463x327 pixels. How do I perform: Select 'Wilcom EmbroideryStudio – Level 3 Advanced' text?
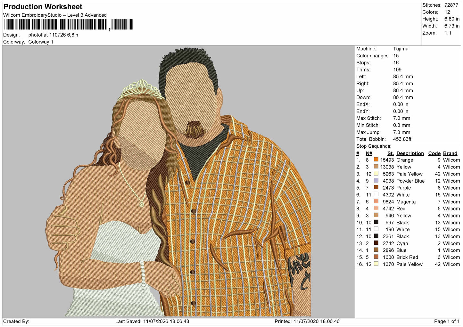pyautogui.click(x=55, y=15)
